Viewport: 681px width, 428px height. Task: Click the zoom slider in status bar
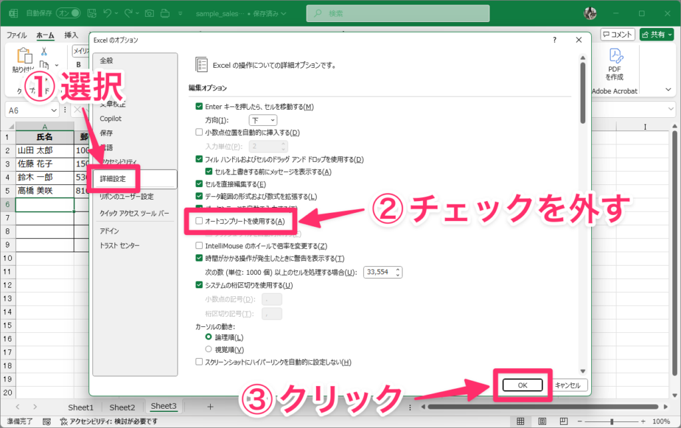coord(613,421)
